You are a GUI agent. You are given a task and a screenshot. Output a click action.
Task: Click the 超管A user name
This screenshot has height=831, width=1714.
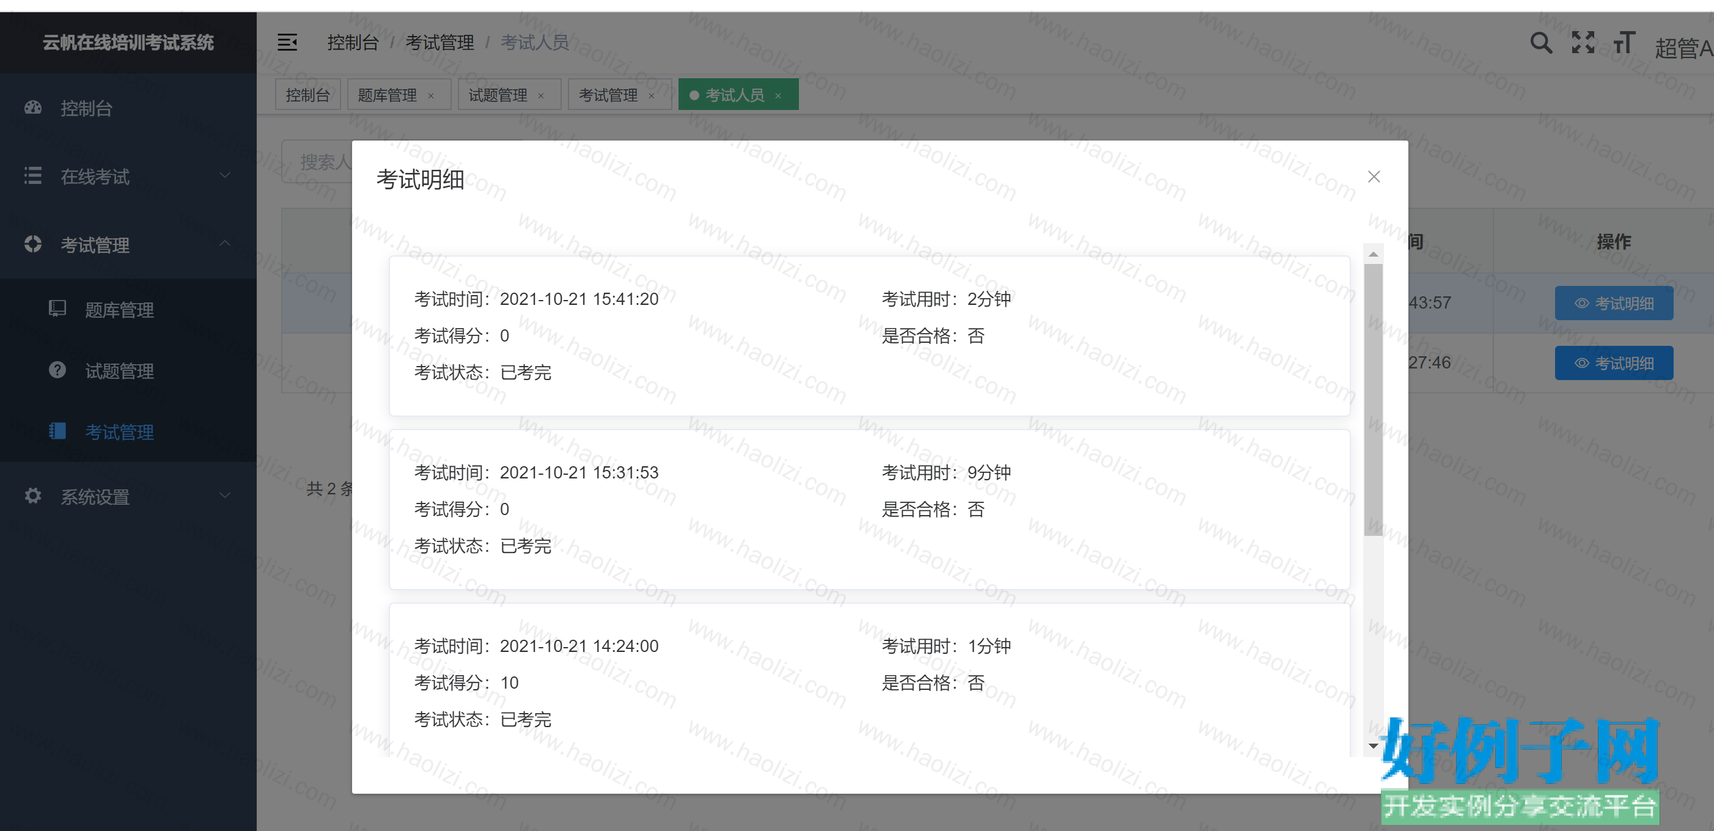(1683, 47)
